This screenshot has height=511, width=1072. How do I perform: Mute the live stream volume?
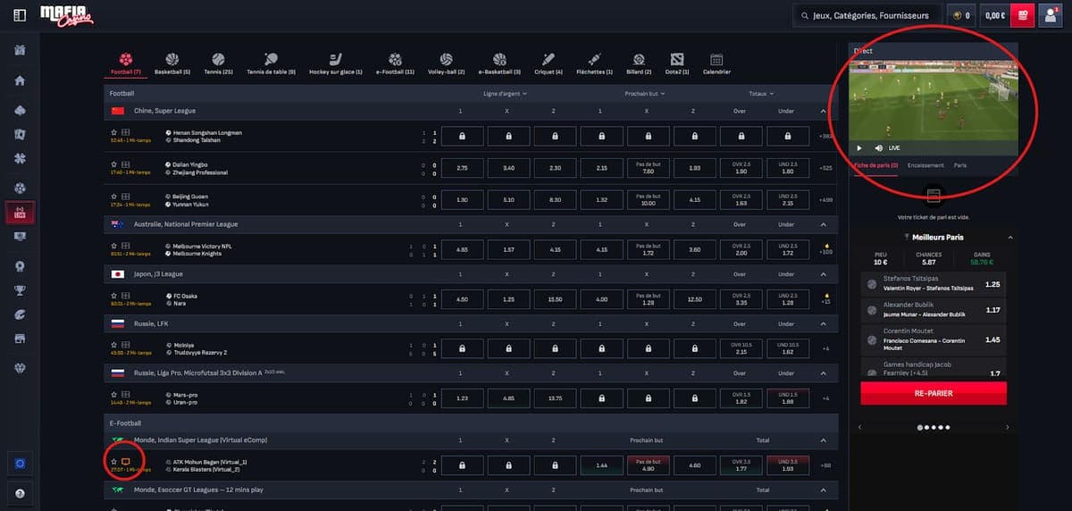point(879,148)
